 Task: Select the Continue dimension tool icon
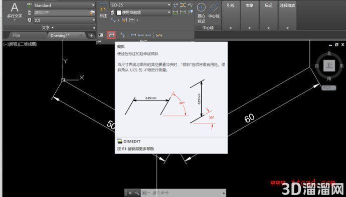click(x=132, y=20)
